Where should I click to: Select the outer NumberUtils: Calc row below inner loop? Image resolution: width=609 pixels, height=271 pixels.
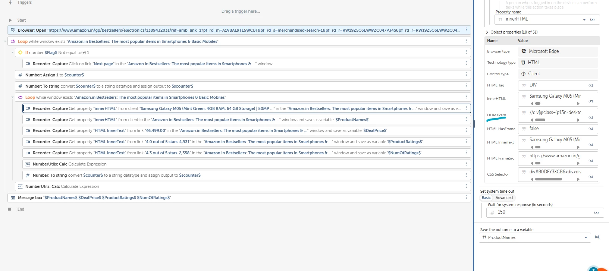tap(243, 186)
